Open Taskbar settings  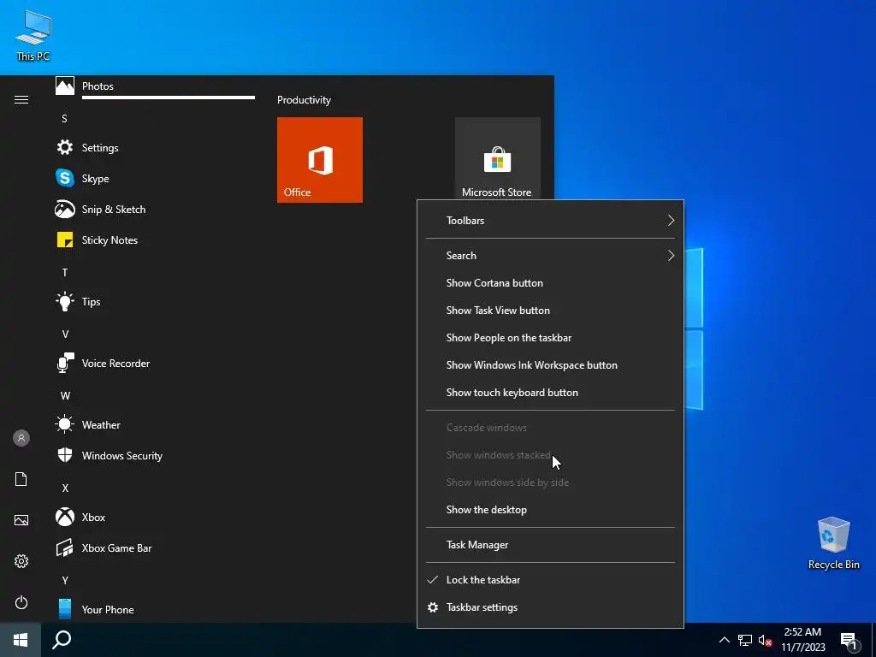pyautogui.click(x=550, y=607)
